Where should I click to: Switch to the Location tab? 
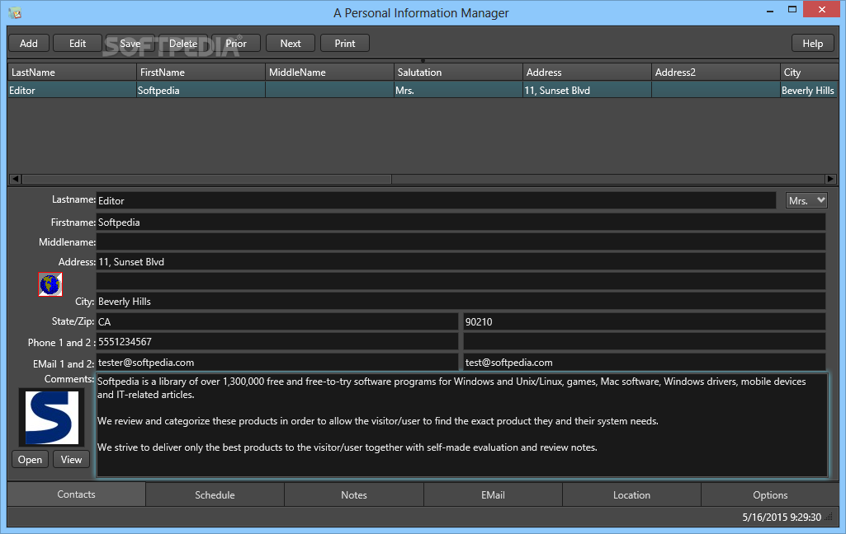tap(631, 494)
